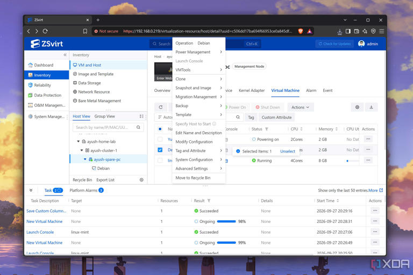Image resolution: width=413 pixels, height=275 pixels.
Task: Click the 99% New Virtual Machine progress bar
Action: [x=226, y=243]
